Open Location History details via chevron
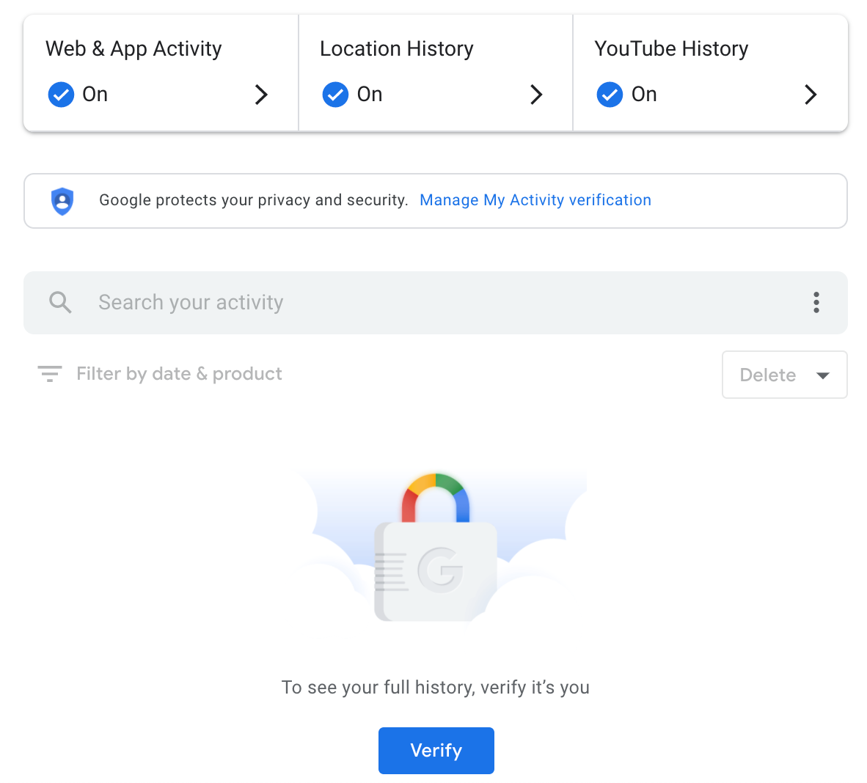Viewport: 867px width, 783px height. pyautogui.click(x=536, y=94)
